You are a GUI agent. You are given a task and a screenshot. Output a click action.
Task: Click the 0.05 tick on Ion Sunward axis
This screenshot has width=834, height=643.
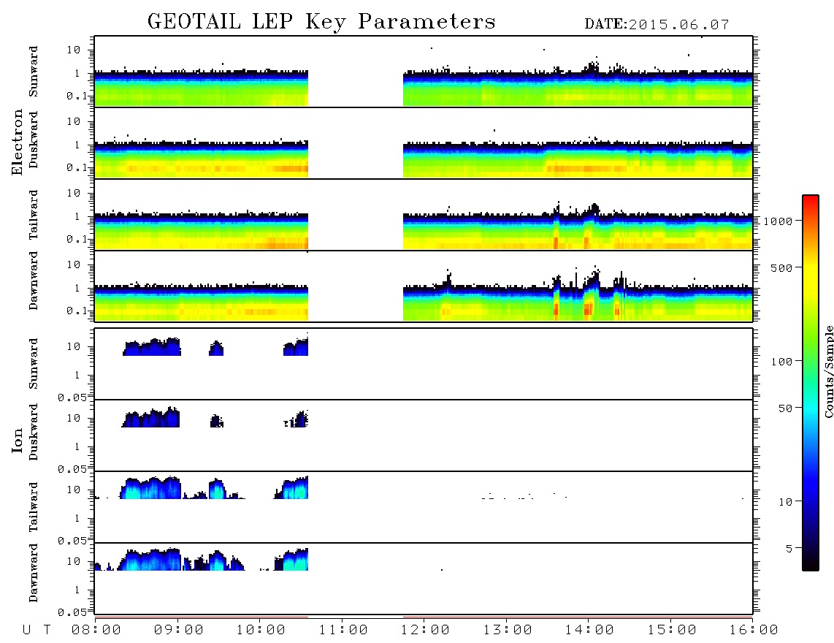(72, 397)
